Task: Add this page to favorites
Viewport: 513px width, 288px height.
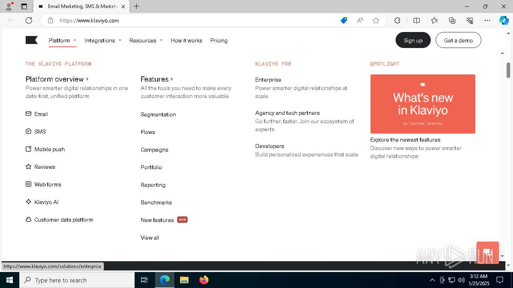Action: 376,20
